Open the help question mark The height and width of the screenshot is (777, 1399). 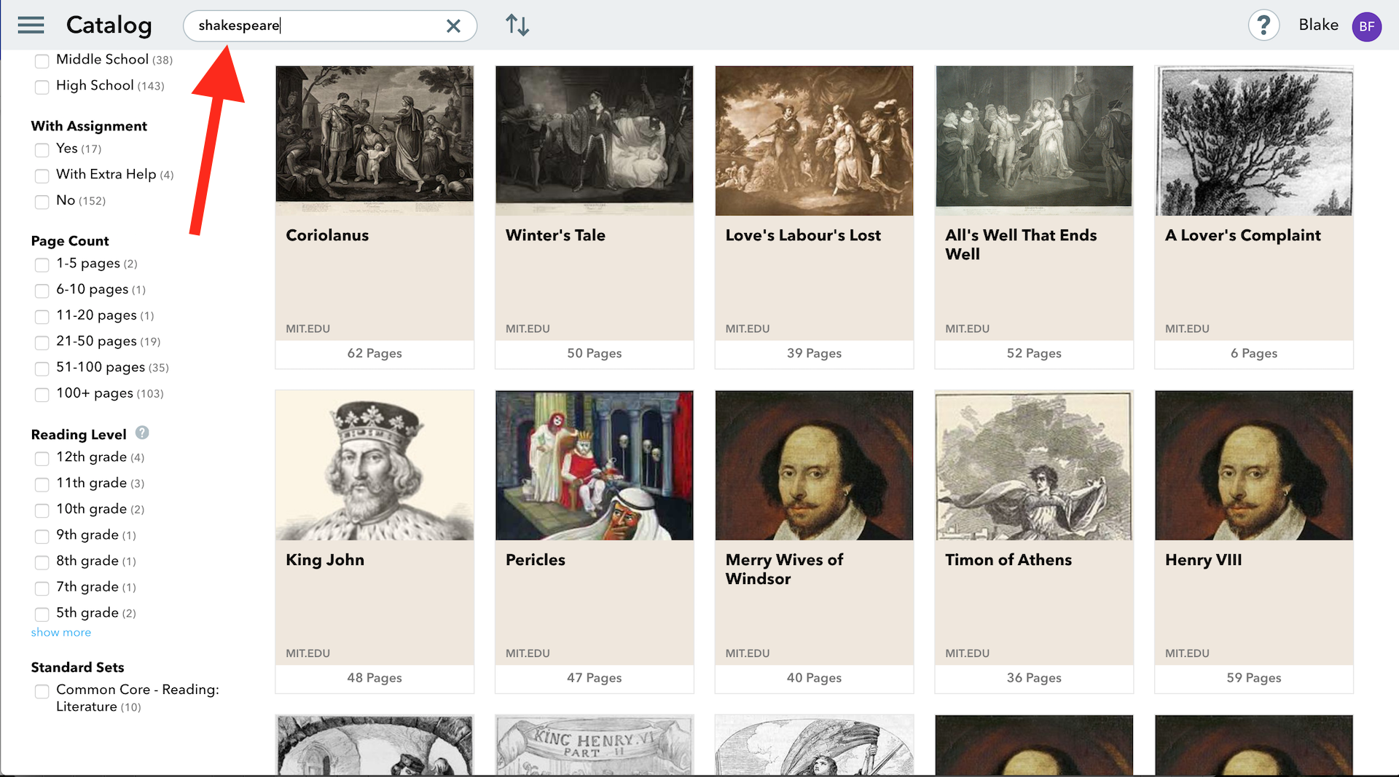(x=1263, y=25)
